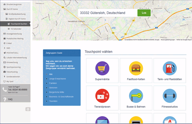Click the POSTAKTUELL label
192x124 pixels.
(x=12, y=53)
